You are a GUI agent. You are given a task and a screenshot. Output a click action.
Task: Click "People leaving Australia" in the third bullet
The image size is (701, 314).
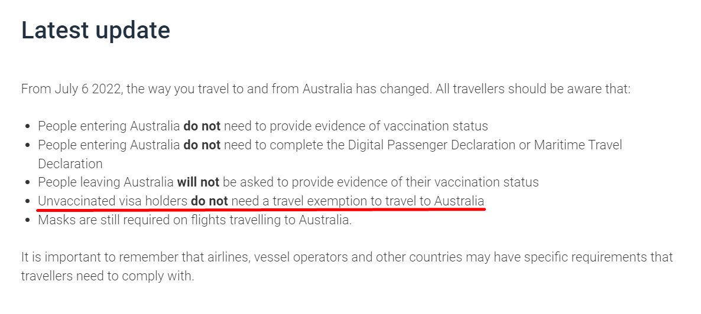coord(106,182)
